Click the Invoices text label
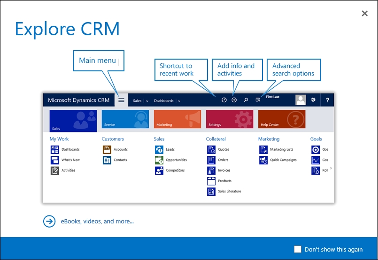Screen dimensions: 378x260 point(224,170)
